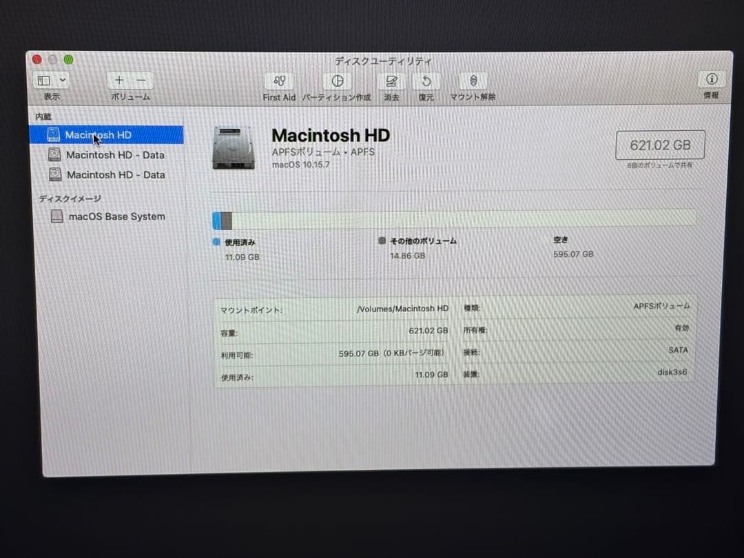The height and width of the screenshot is (558, 744).
Task: Click the gray その他のボリューム legend swatch
Action: (382, 240)
